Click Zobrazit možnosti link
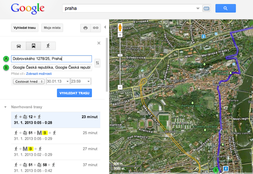 click(39, 74)
